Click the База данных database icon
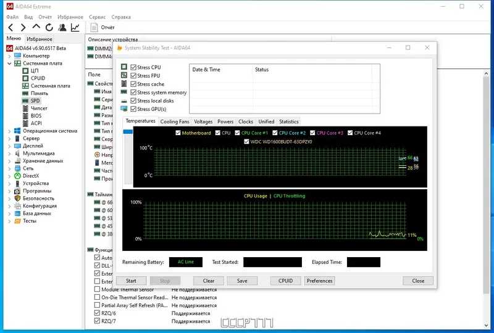The image size is (494, 333). pyautogui.click(x=18, y=213)
